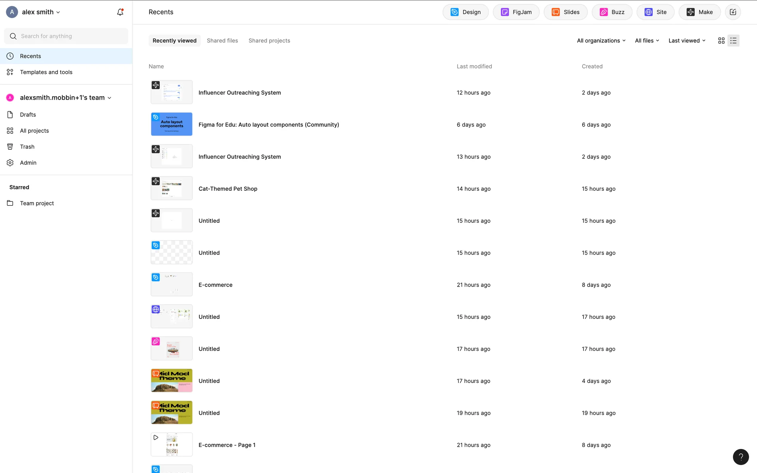Create a new Design file
This screenshot has width=757, height=473.
[x=465, y=12]
